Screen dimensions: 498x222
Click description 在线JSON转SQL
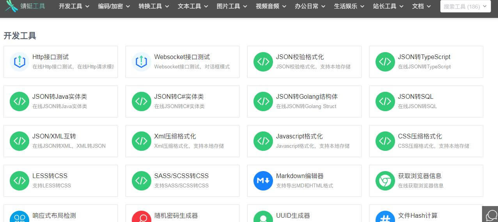pyautogui.click(x=417, y=106)
